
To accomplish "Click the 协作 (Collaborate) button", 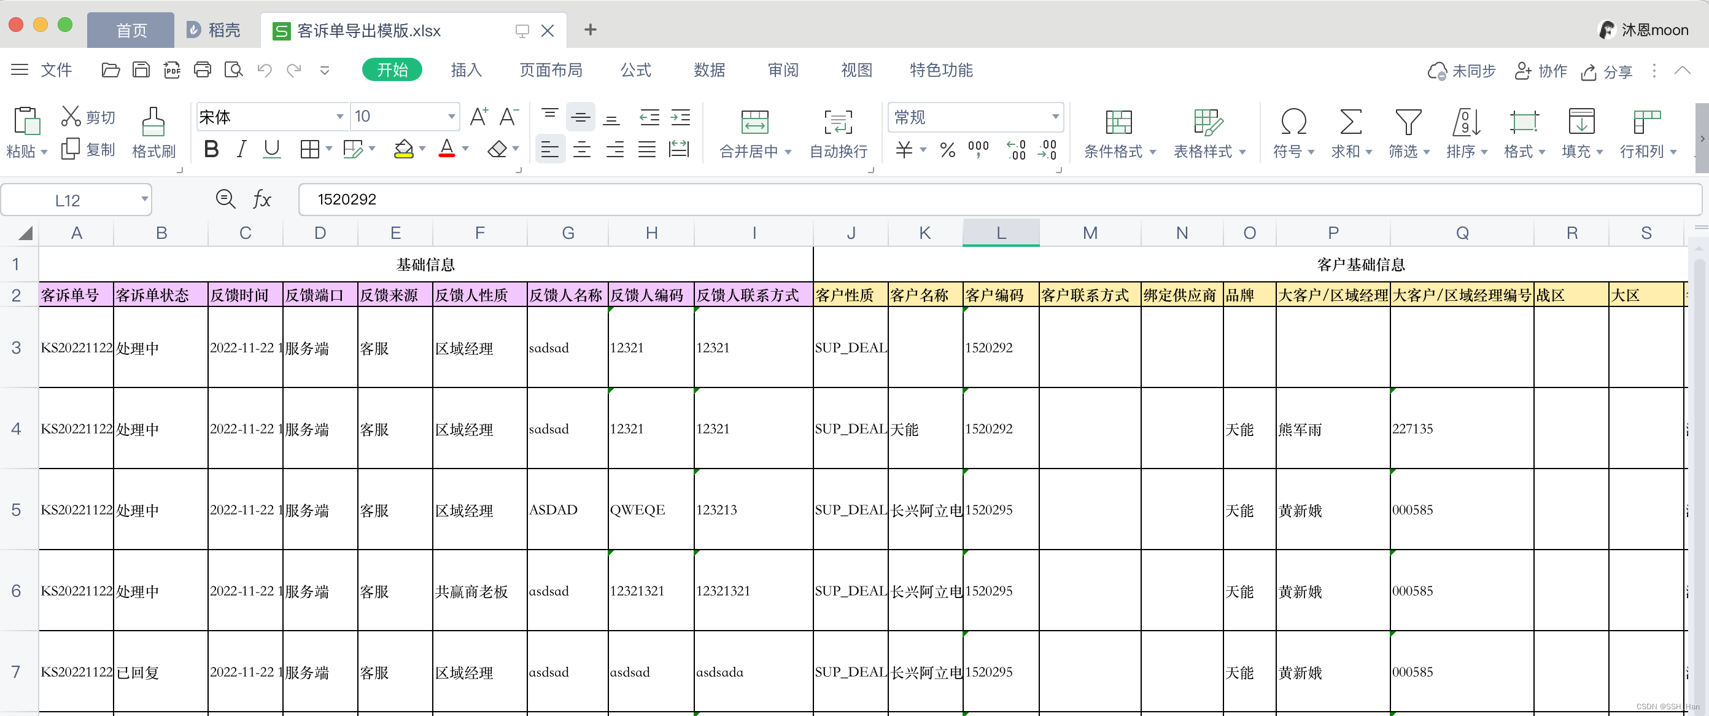I will tap(1540, 71).
